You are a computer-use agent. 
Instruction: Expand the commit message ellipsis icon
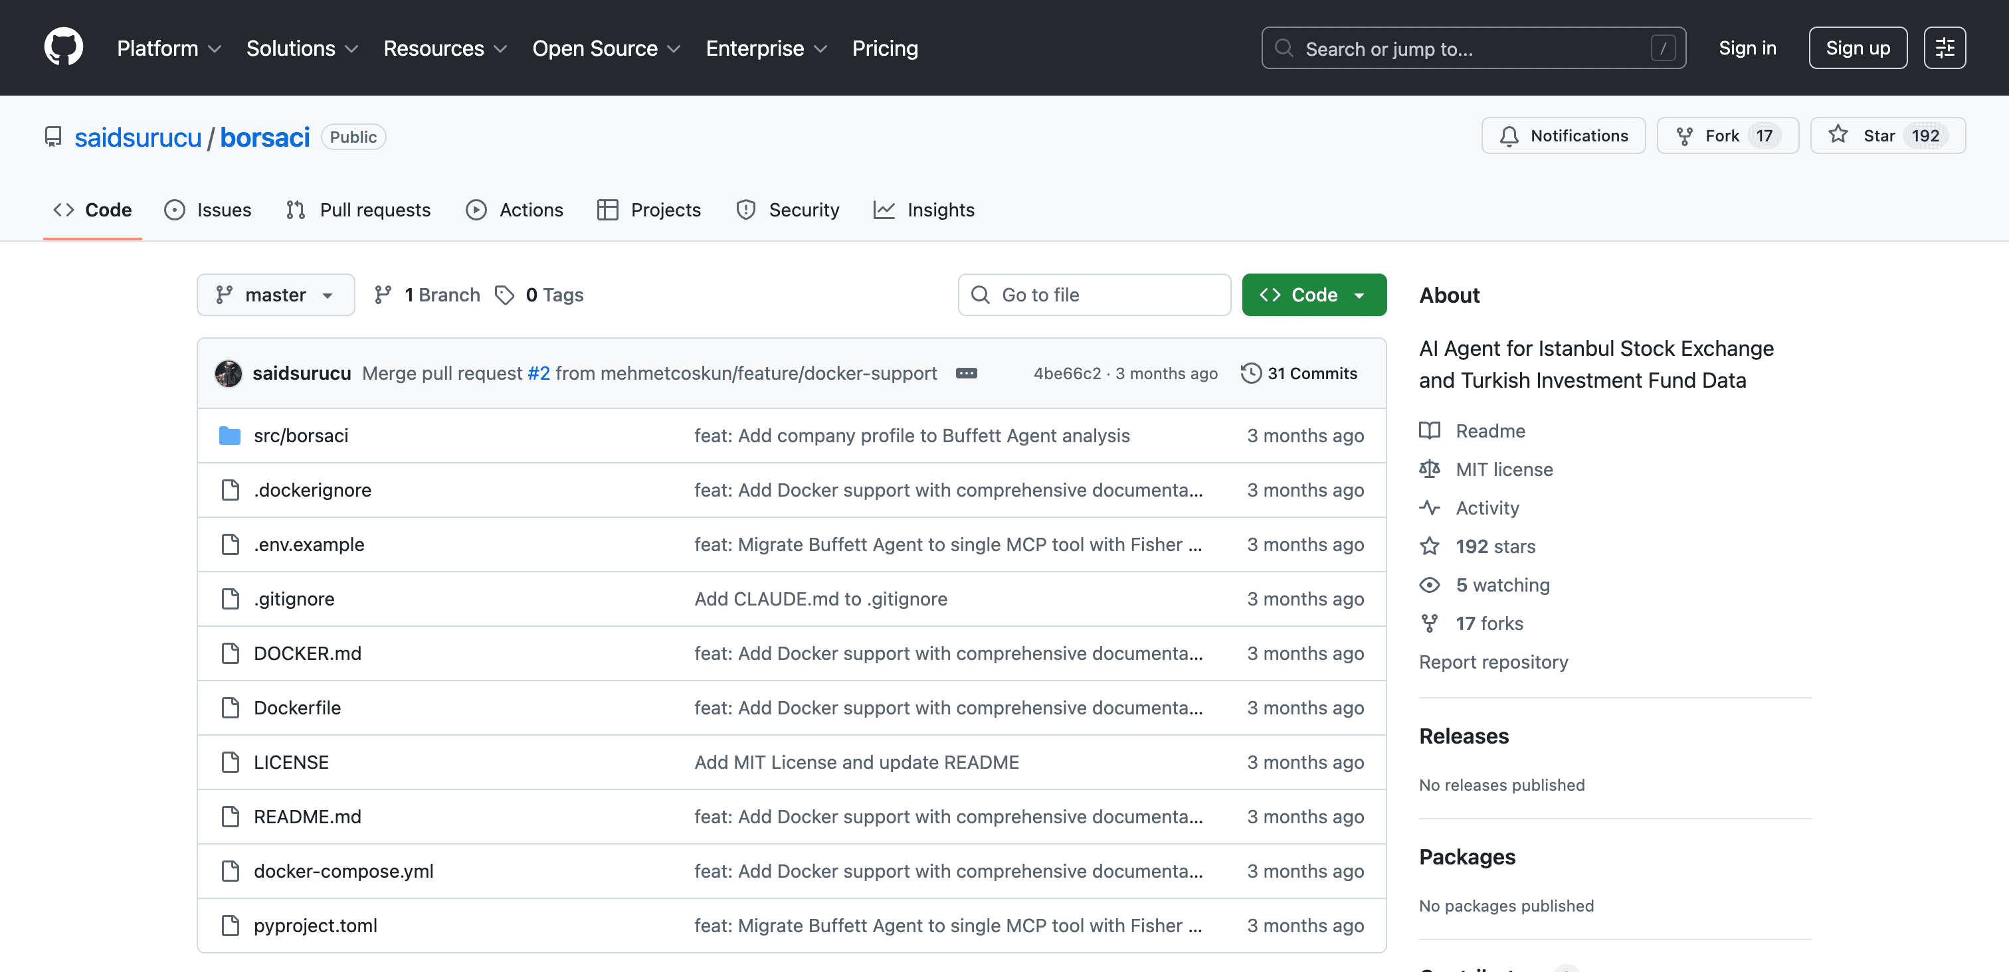point(966,373)
